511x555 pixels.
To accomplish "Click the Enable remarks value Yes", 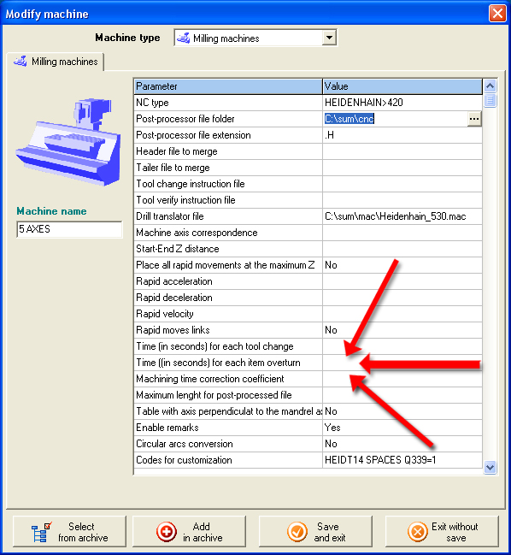I will (x=332, y=428).
